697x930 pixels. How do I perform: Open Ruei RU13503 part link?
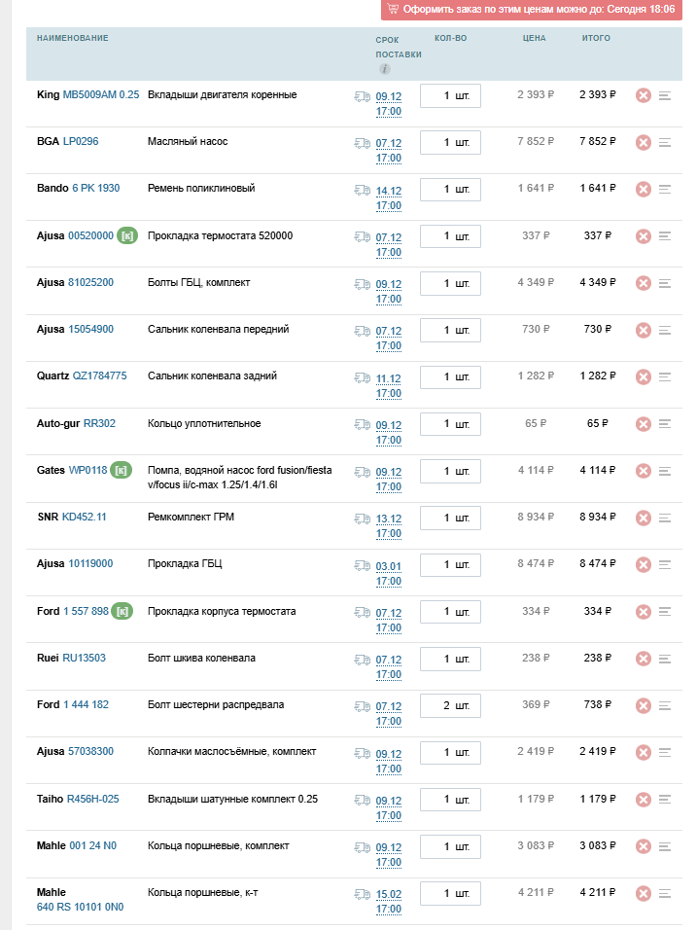(85, 658)
